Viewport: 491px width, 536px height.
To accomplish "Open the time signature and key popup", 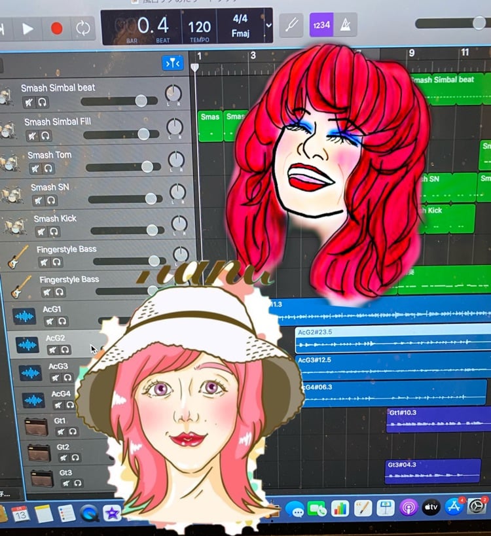I will pyautogui.click(x=241, y=25).
